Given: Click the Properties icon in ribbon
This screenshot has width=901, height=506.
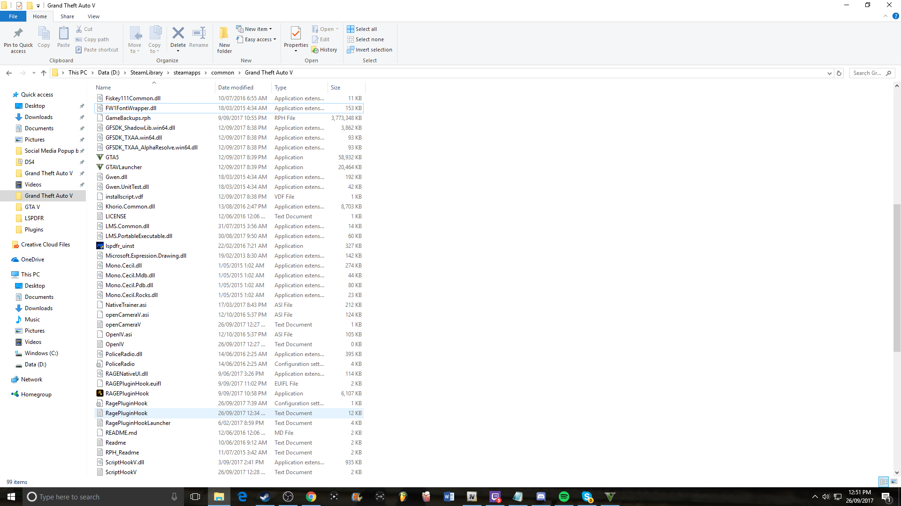Looking at the screenshot, I should (296, 34).
